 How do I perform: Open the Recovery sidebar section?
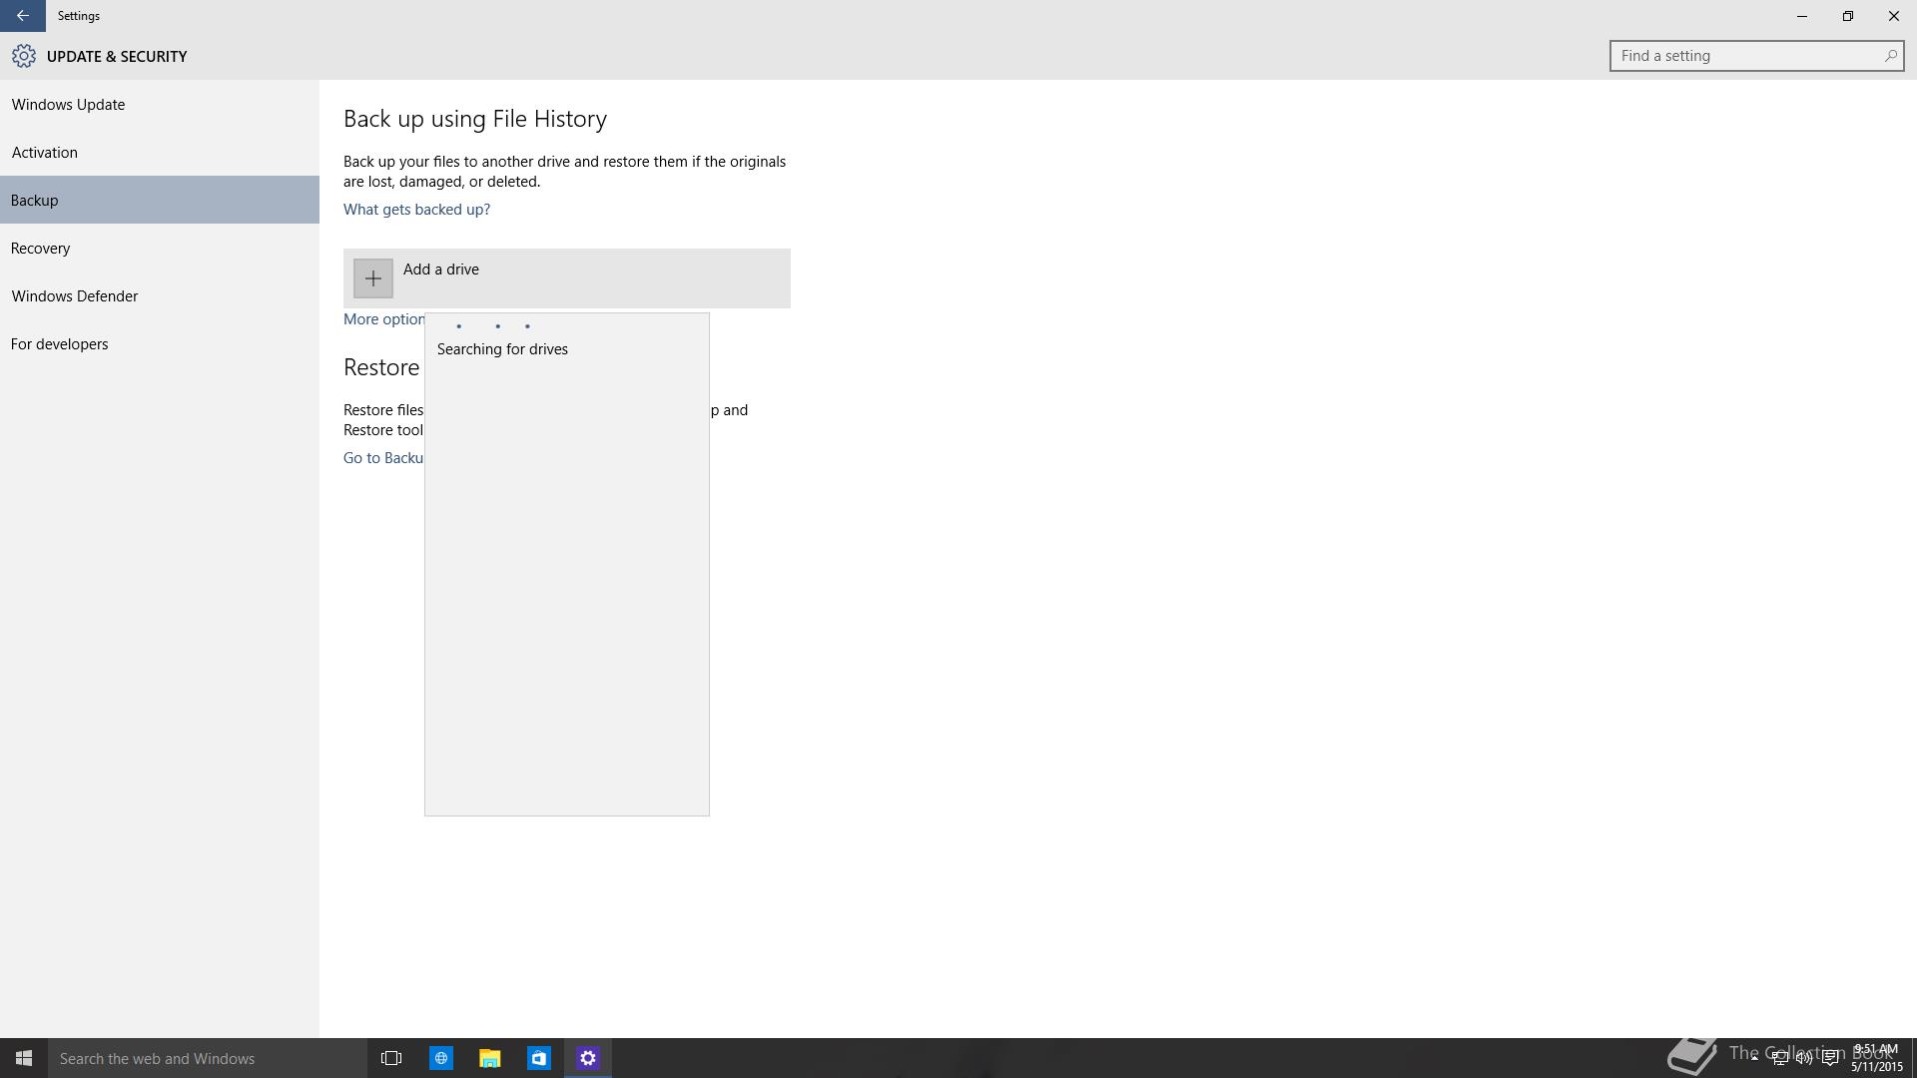coord(160,248)
